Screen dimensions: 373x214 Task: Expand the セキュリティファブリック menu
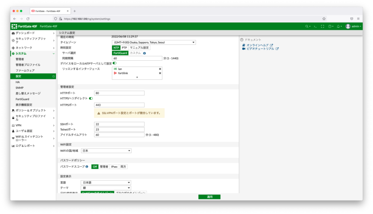33,40
